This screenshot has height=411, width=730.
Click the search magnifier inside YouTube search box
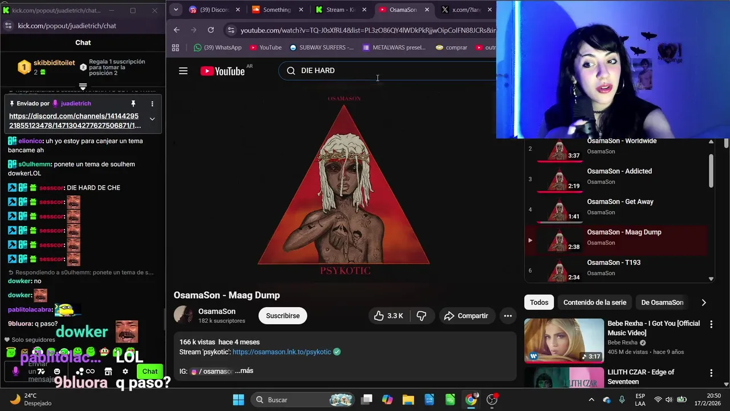[291, 71]
